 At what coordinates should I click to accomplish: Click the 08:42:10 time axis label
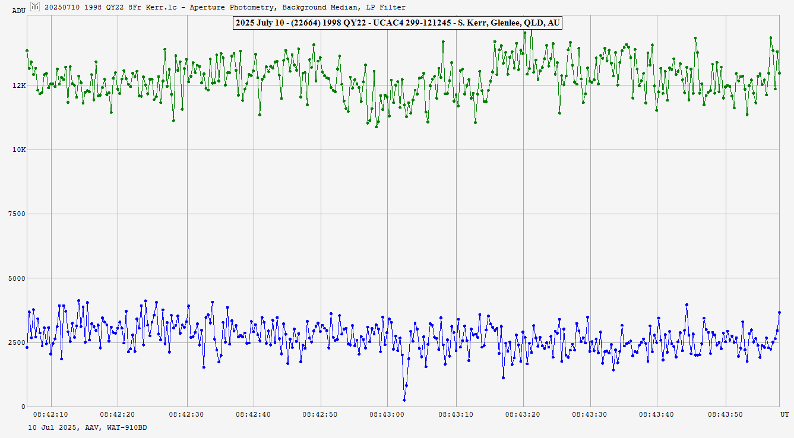(50, 414)
